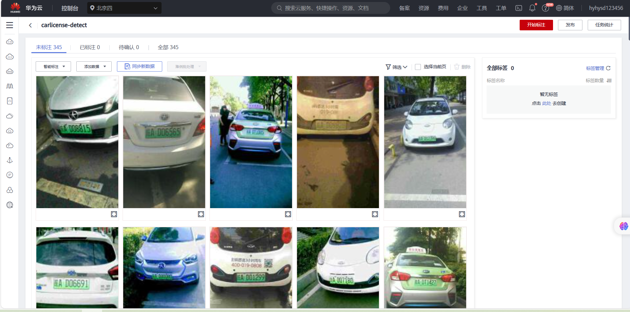Focus the cloud services search field
The height and width of the screenshot is (312, 630).
point(331,8)
